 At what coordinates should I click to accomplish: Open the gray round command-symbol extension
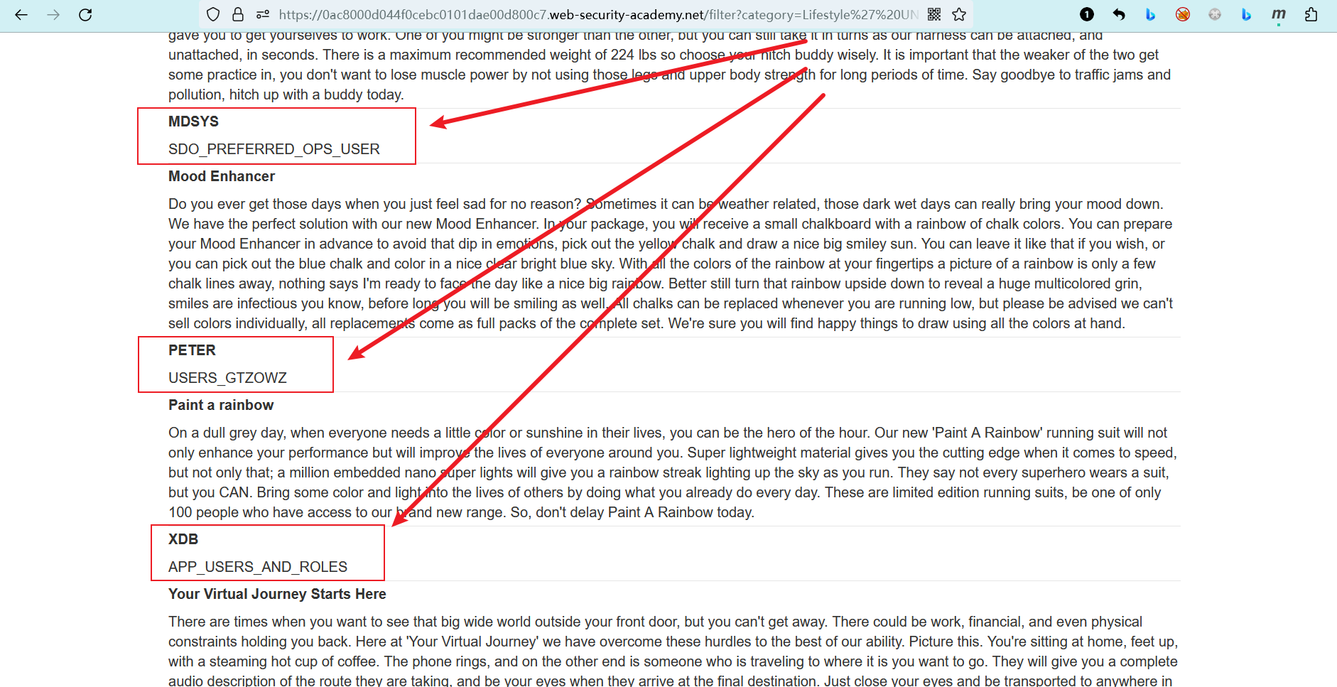[1215, 14]
